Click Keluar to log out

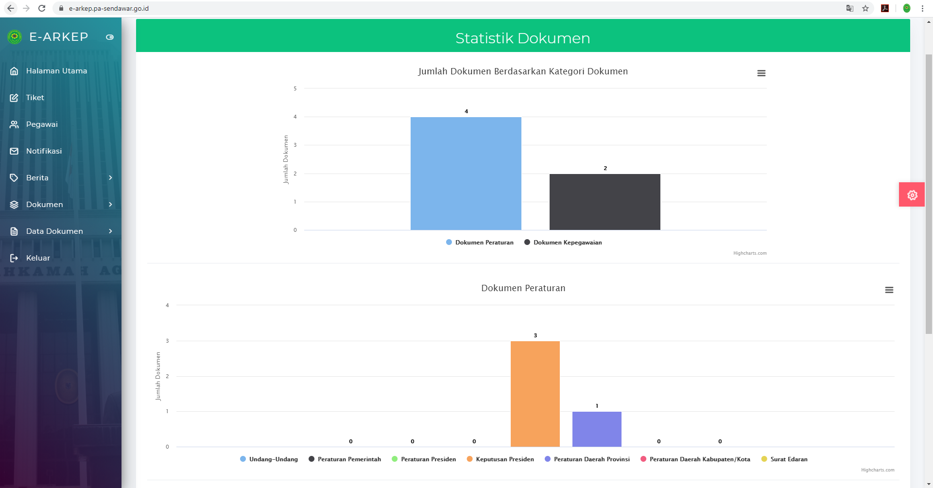coord(38,258)
